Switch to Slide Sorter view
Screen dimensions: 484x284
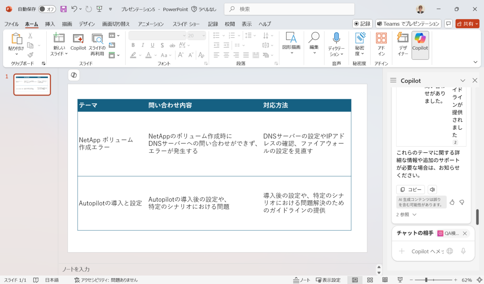tap(370, 280)
